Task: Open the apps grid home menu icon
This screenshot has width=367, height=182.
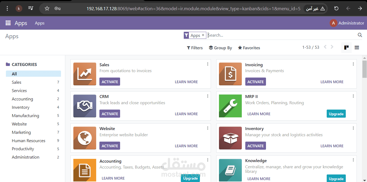Action: tap(8, 23)
